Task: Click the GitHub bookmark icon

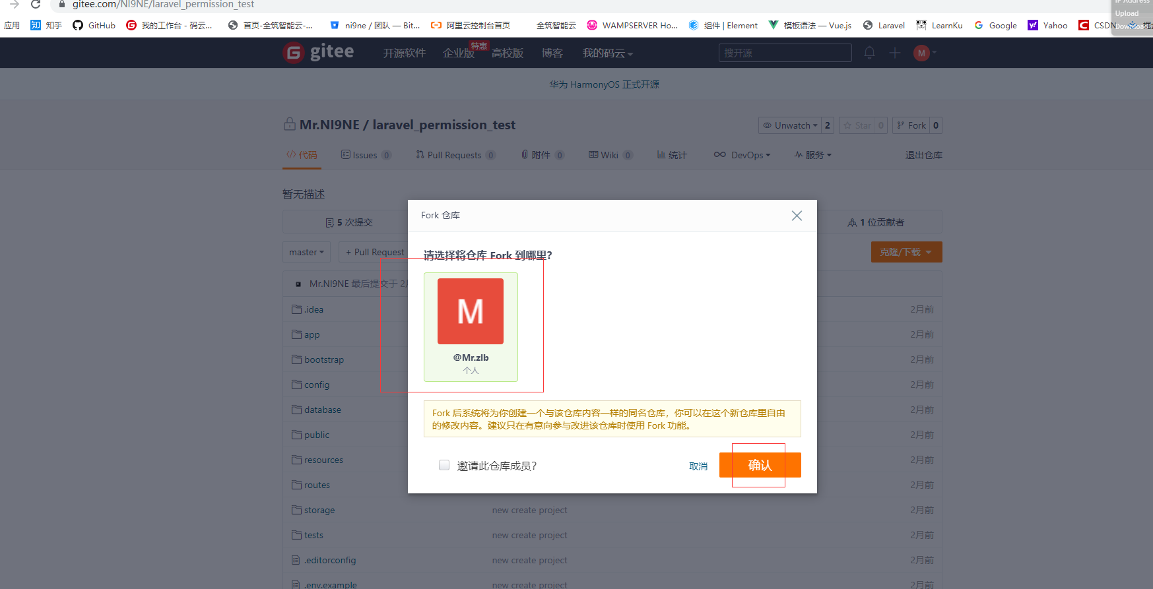Action: click(78, 25)
